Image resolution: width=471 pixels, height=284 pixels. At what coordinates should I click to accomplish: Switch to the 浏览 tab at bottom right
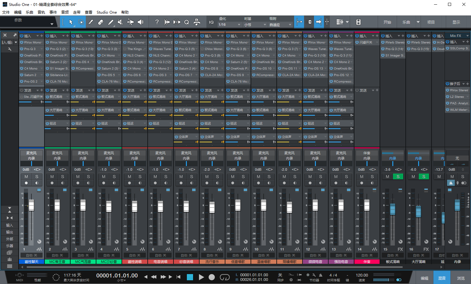[x=461, y=278]
